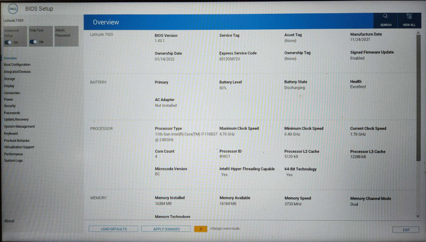
Task: Click Memory Channel Mode Dual value
Action: (354, 204)
